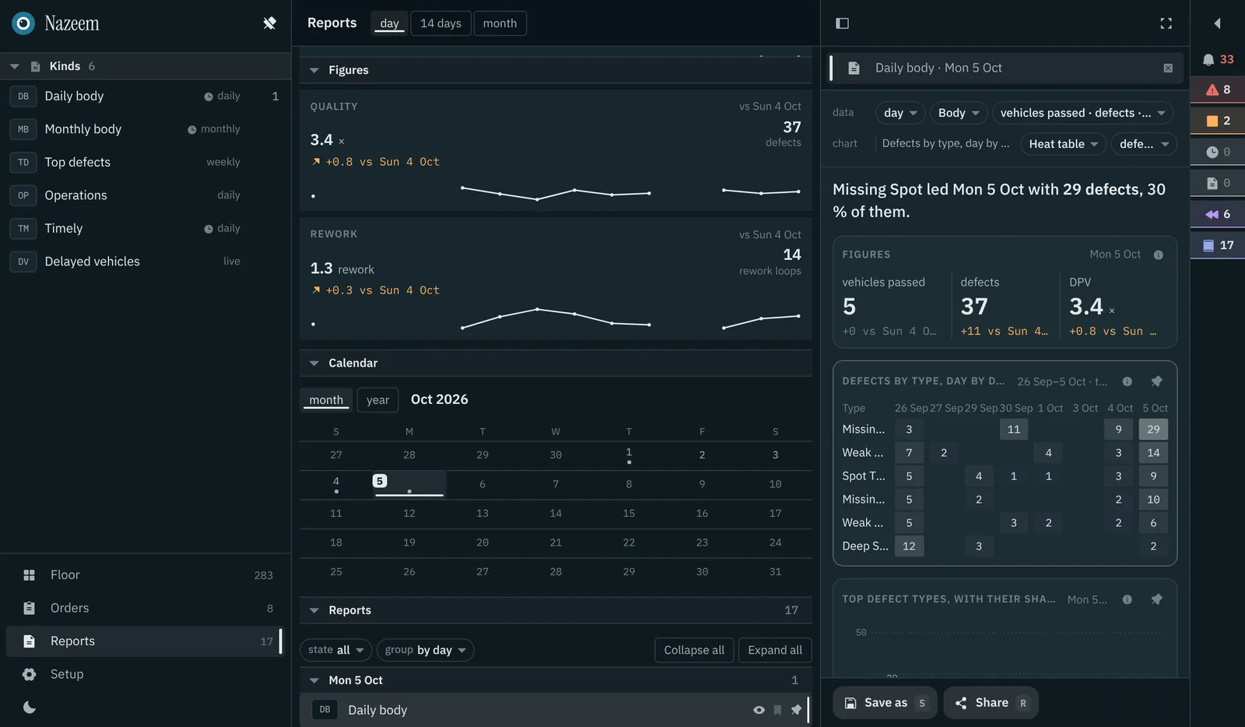The image size is (1245, 727).
Task: Open the clock item showing 0
Action: pos(1218,152)
